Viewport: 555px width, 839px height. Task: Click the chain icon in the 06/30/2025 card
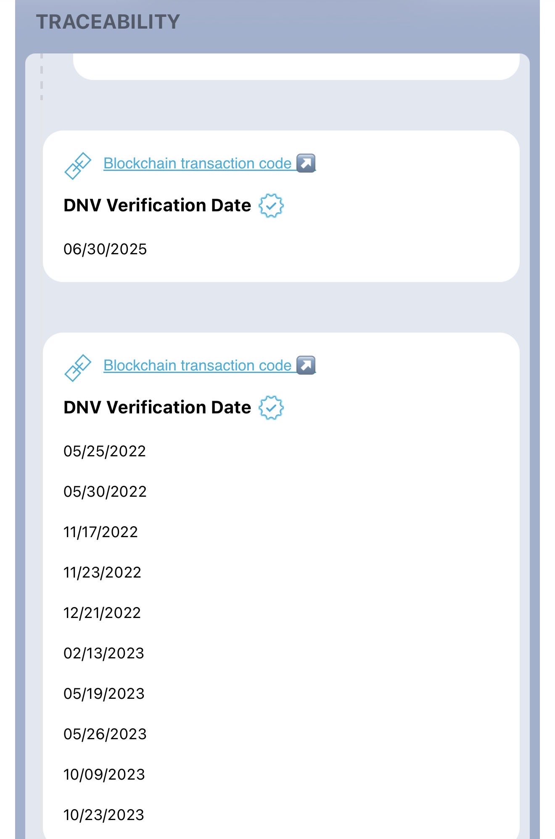(x=78, y=166)
